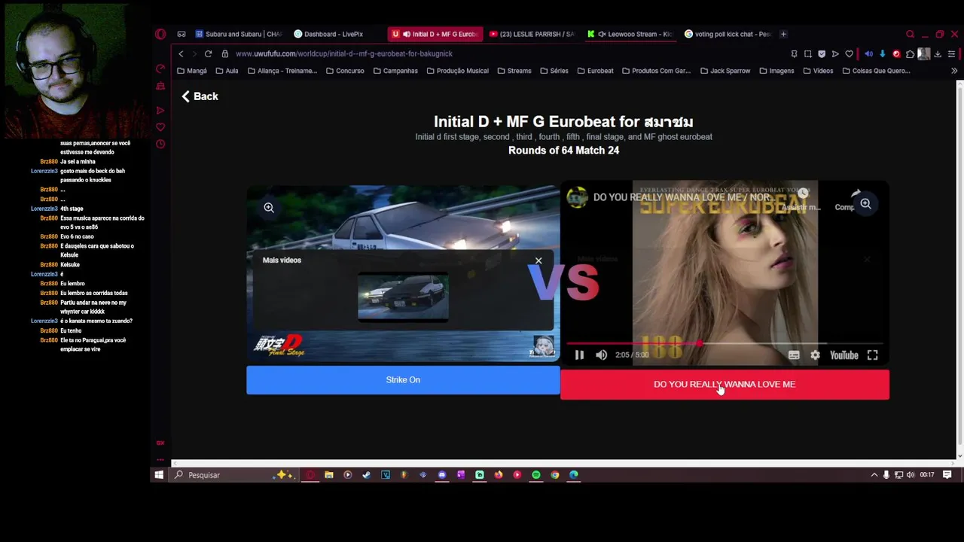The image size is (964, 542).
Task: Open the downloads icon in browser toolbar
Action: click(938, 53)
